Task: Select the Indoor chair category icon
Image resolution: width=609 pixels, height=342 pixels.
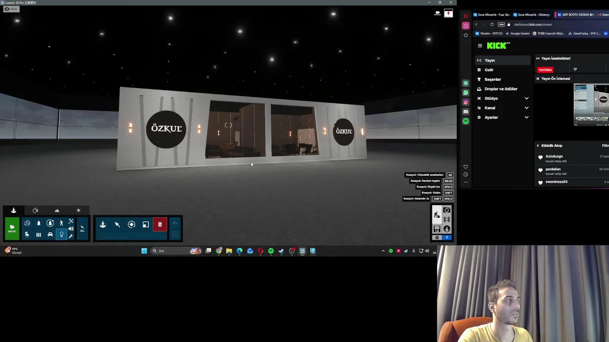Action: pyautogui.click(x=27, y=235)
